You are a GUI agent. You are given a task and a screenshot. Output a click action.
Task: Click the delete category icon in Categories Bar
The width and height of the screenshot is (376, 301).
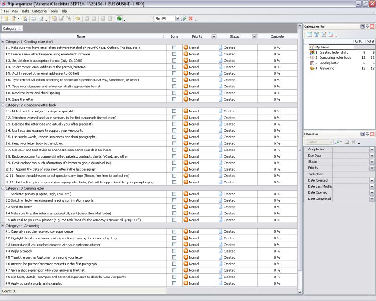(x=330, y=35)
